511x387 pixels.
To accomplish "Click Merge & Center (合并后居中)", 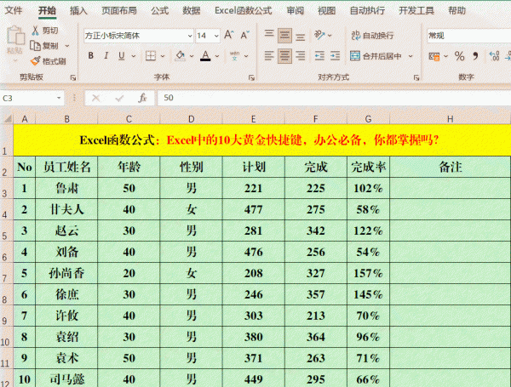I will point(376,56).
